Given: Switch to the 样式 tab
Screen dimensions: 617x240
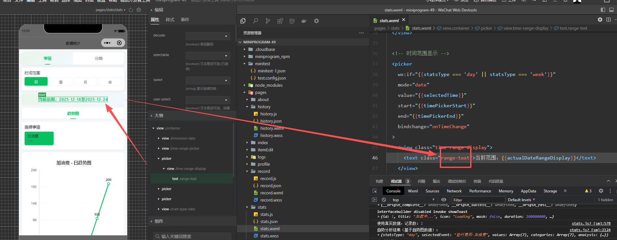Looking at the screenshot, I should (170, 20).
